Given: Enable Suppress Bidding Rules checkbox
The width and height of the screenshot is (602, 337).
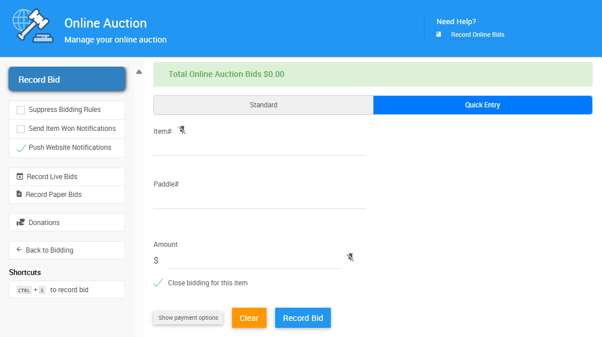Looking at the screenshot, I should tap(21, 110).
